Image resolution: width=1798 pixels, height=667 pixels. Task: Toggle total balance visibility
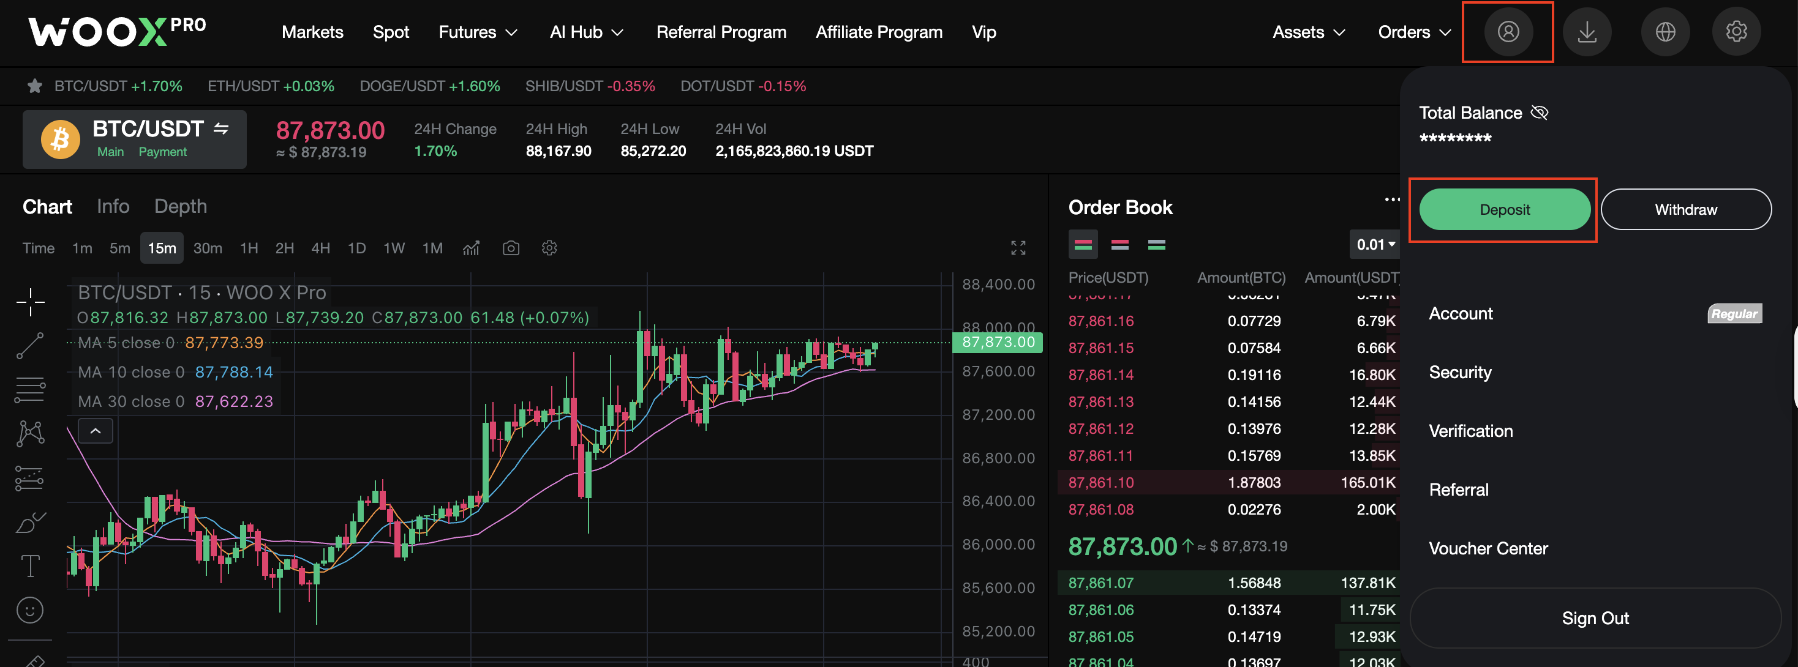coord(1539,113)
